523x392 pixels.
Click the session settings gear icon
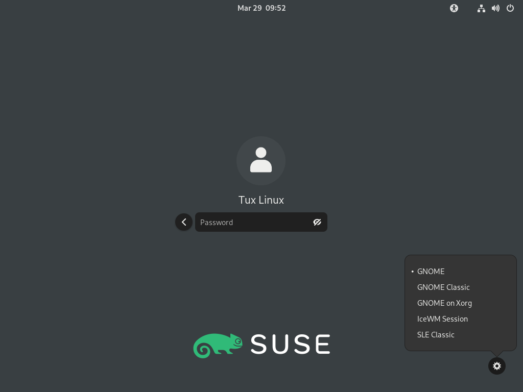496,366
